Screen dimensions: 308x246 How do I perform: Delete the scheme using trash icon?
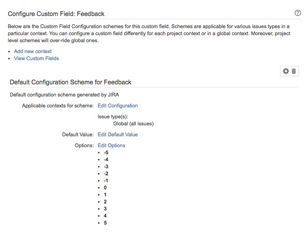294,71
